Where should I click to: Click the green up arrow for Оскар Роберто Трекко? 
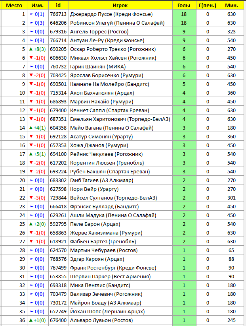coord(31,49)
